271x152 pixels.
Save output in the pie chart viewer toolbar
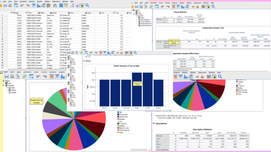6,76
